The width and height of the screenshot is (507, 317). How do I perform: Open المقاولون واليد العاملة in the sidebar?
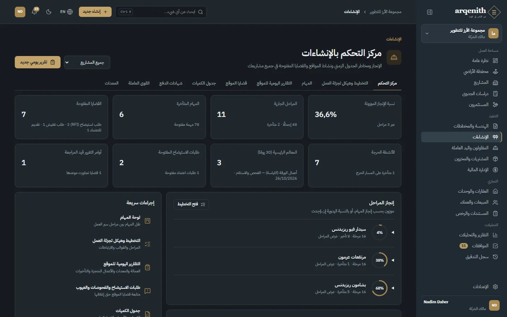[461, 148]
